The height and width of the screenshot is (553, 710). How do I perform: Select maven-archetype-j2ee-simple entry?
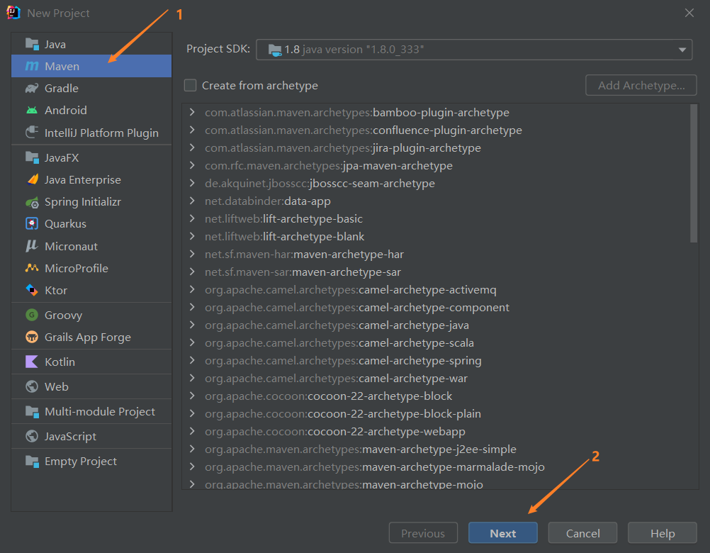click(361, 449)
